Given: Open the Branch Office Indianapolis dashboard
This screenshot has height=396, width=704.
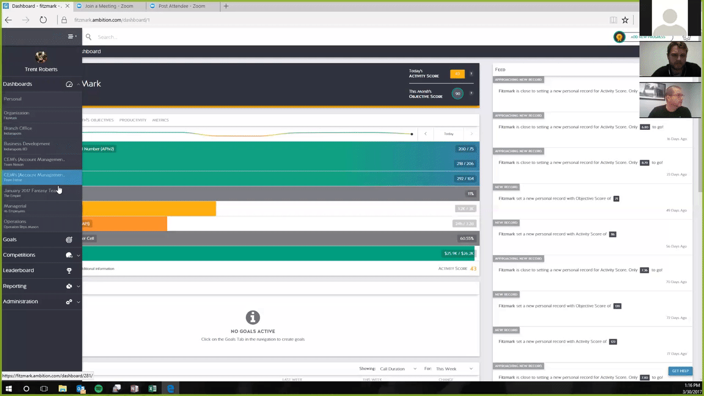Looking at the screenshot, I should point(41,130).
